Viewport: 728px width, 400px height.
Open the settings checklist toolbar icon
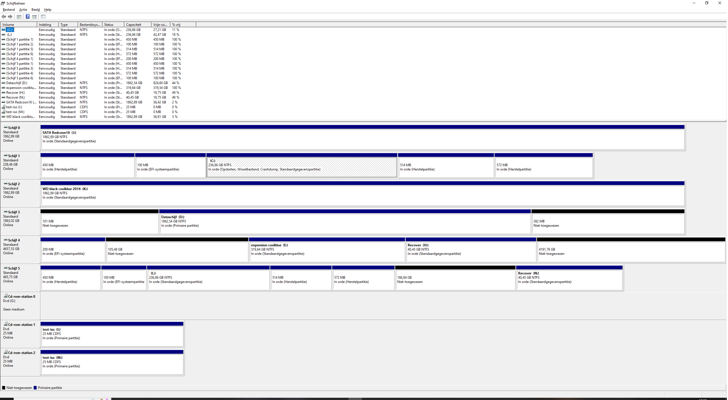tap(43, 16)
